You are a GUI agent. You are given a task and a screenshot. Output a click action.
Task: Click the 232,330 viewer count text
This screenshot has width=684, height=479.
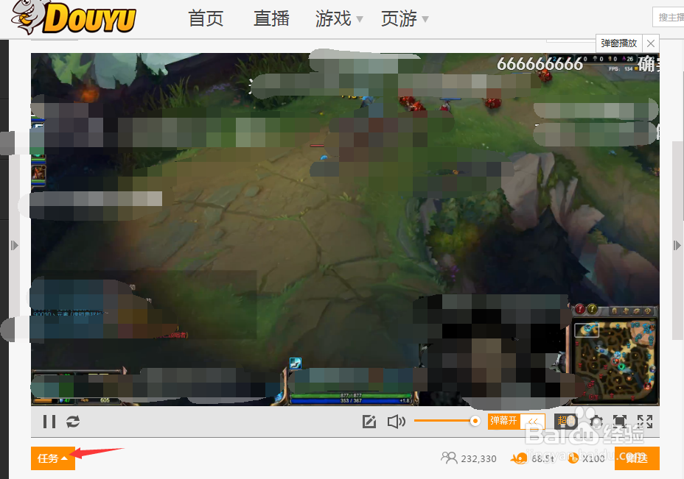(x=478, y=458)
